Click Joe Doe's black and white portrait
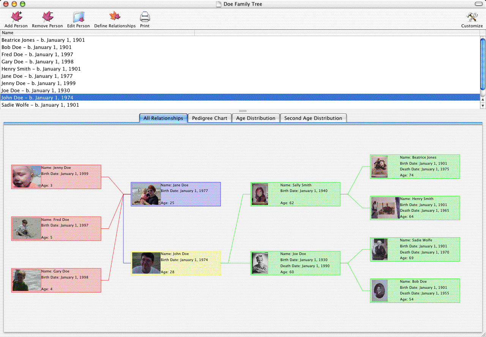486x337 pixels. point(260,263)
